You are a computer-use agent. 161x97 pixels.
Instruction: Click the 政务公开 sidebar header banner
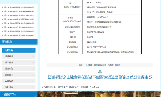(19, 94)
